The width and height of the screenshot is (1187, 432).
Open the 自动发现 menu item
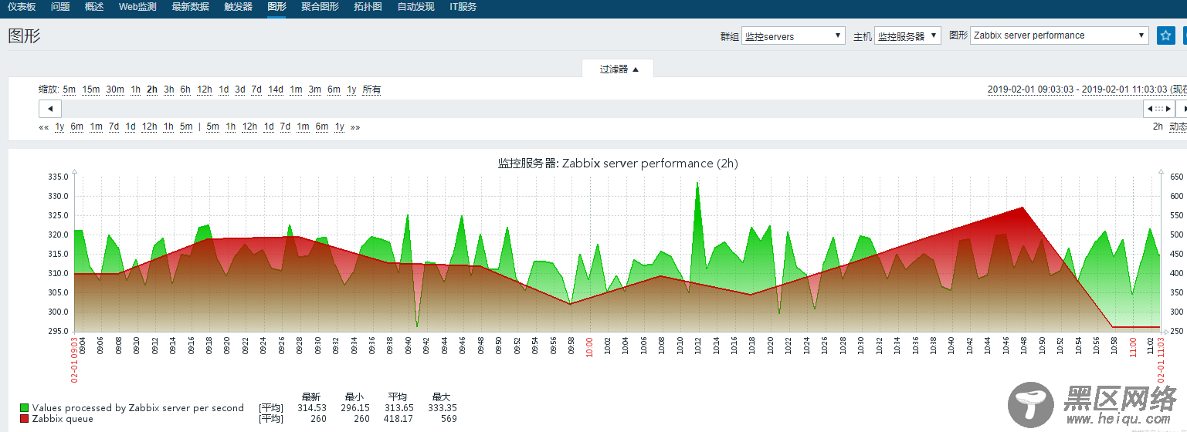[415, 7]
